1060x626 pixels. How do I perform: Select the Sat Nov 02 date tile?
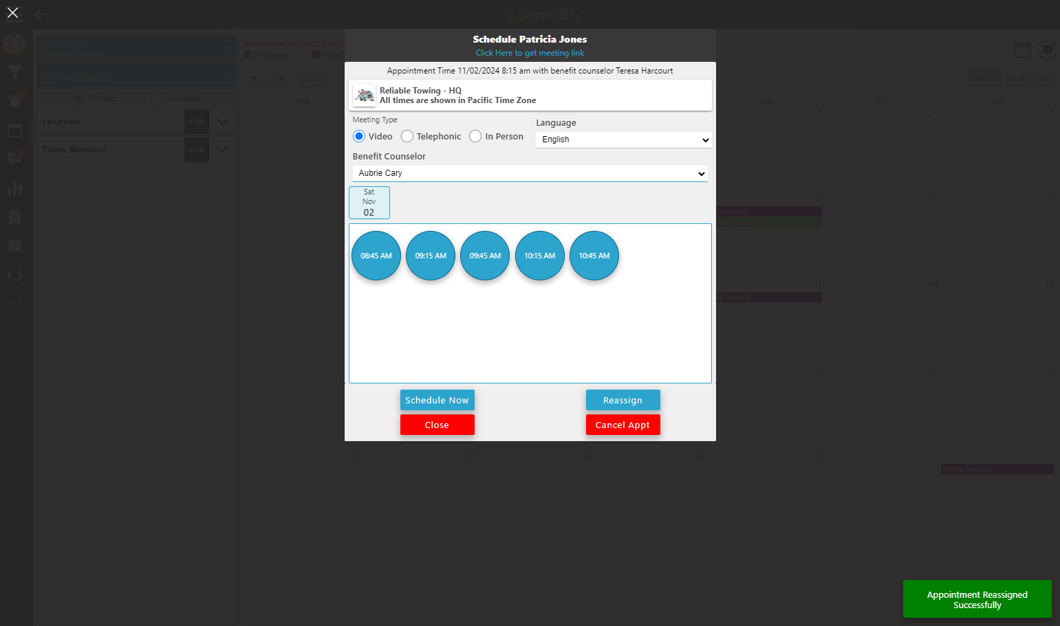[369, 203]
